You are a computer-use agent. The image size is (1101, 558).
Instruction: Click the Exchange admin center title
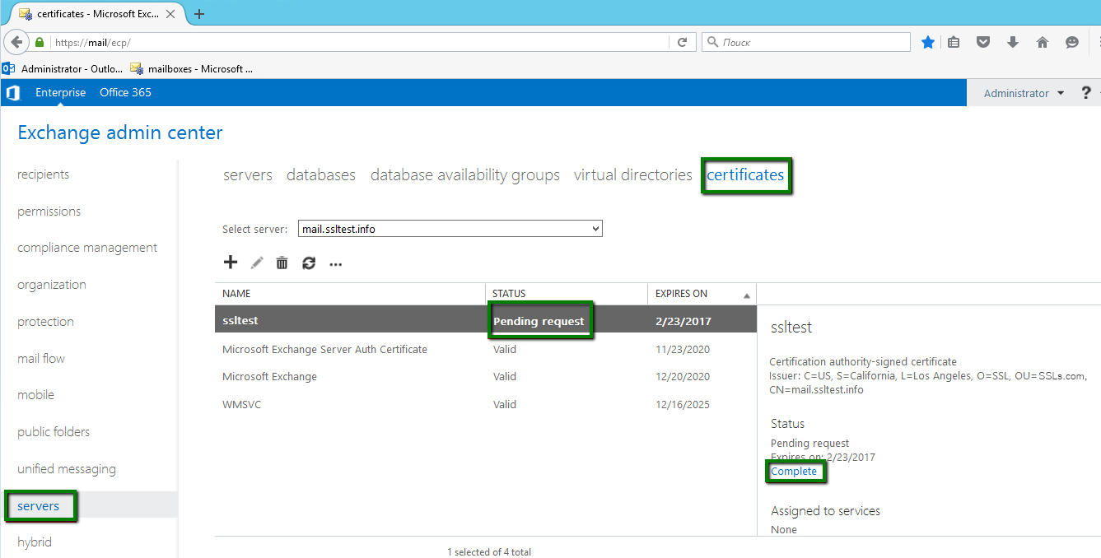pos(120,133)
